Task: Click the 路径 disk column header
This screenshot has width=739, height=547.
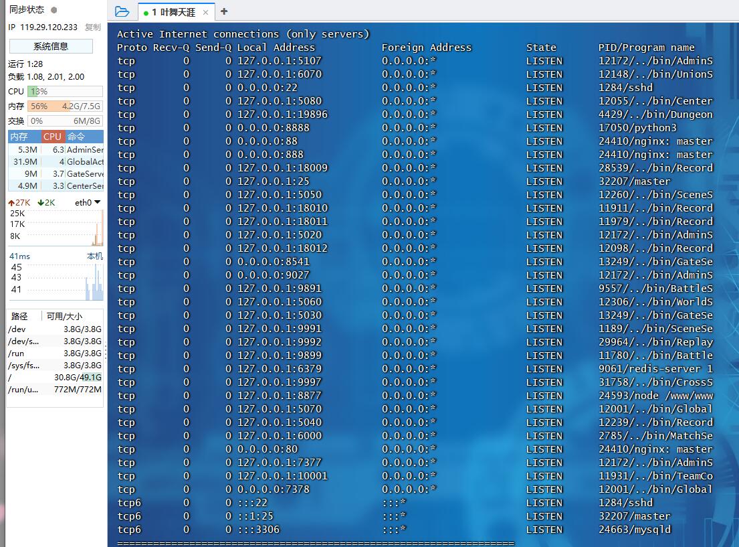Action: pos(20,316)
